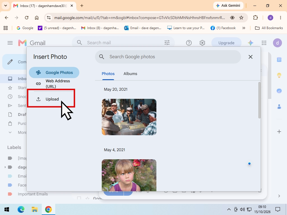
Task: Click the Gmail logo
Action: (32, 43)
